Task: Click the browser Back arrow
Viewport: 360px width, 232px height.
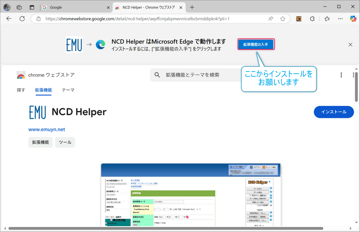Action: (x=9, y=18)
